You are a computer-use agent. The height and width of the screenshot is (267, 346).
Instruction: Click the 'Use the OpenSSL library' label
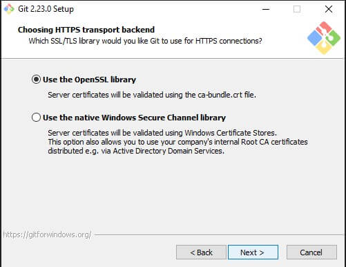89,80
